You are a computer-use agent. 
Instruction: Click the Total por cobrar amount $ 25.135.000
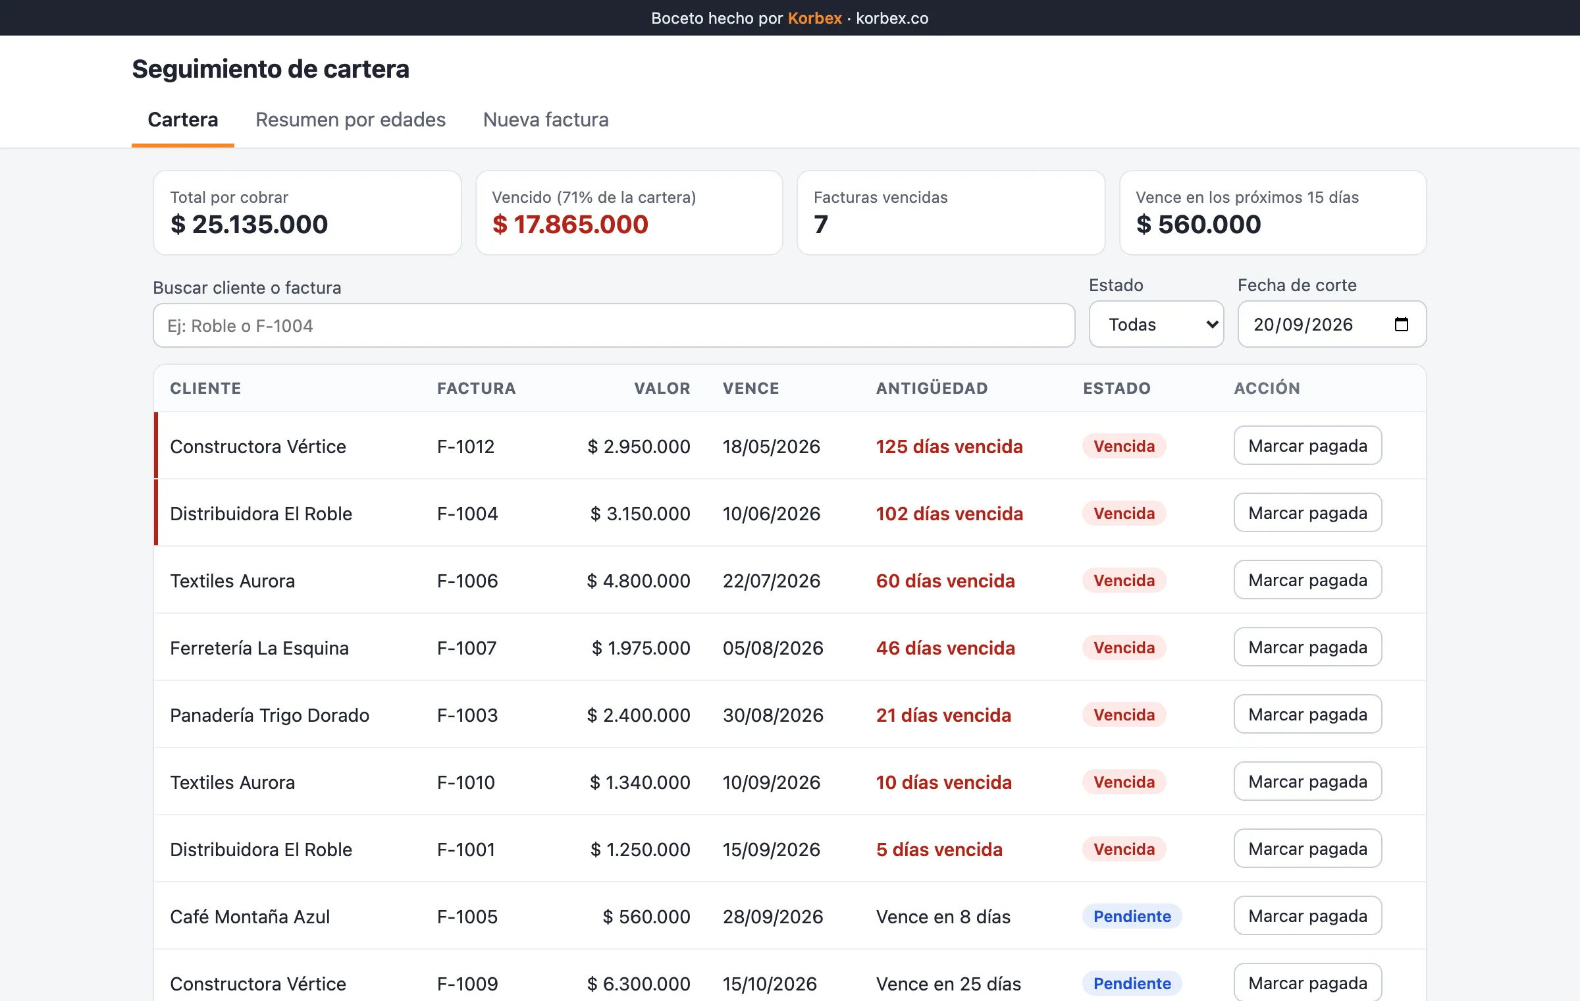(249, 225)
